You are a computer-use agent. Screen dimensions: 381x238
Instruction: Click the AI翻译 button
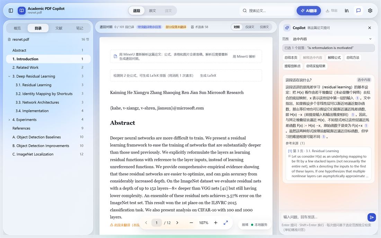pyautogui.click(x=309, y=10)
